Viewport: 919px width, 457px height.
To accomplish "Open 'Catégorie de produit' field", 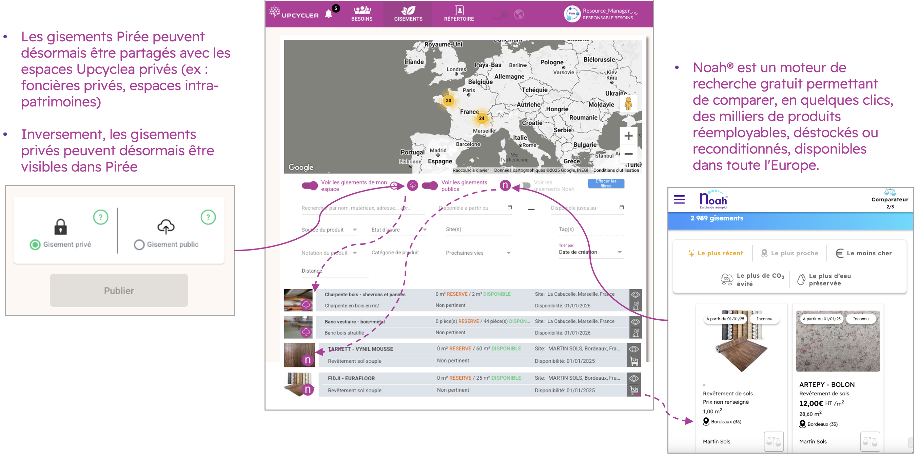I will tap(399, 253).
